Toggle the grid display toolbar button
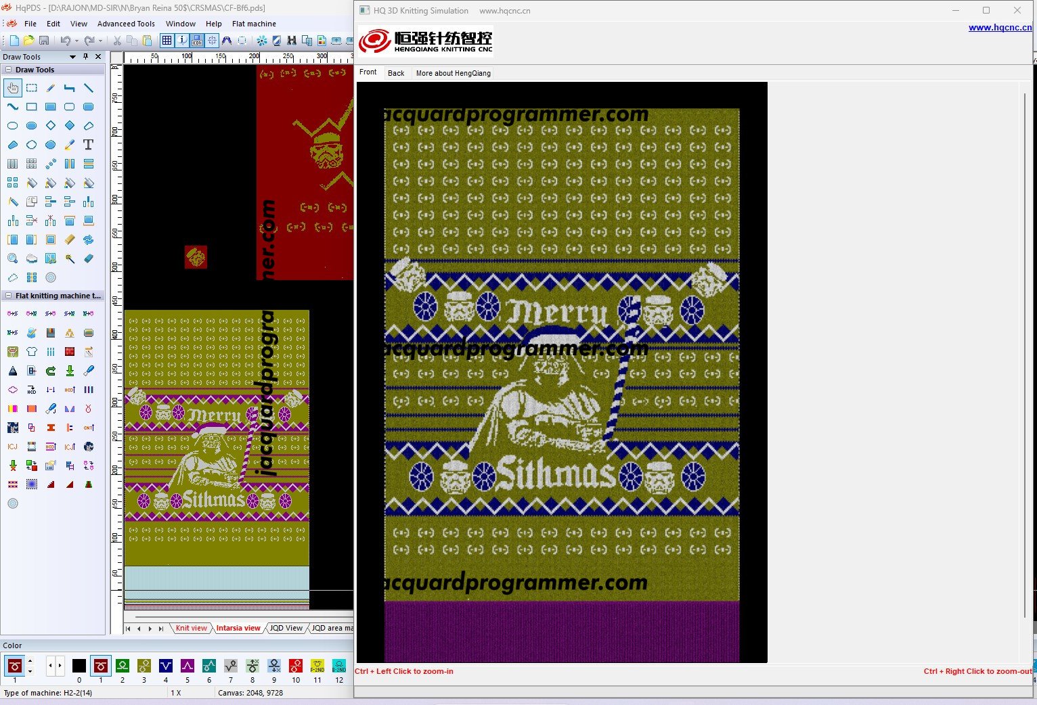 167,41
